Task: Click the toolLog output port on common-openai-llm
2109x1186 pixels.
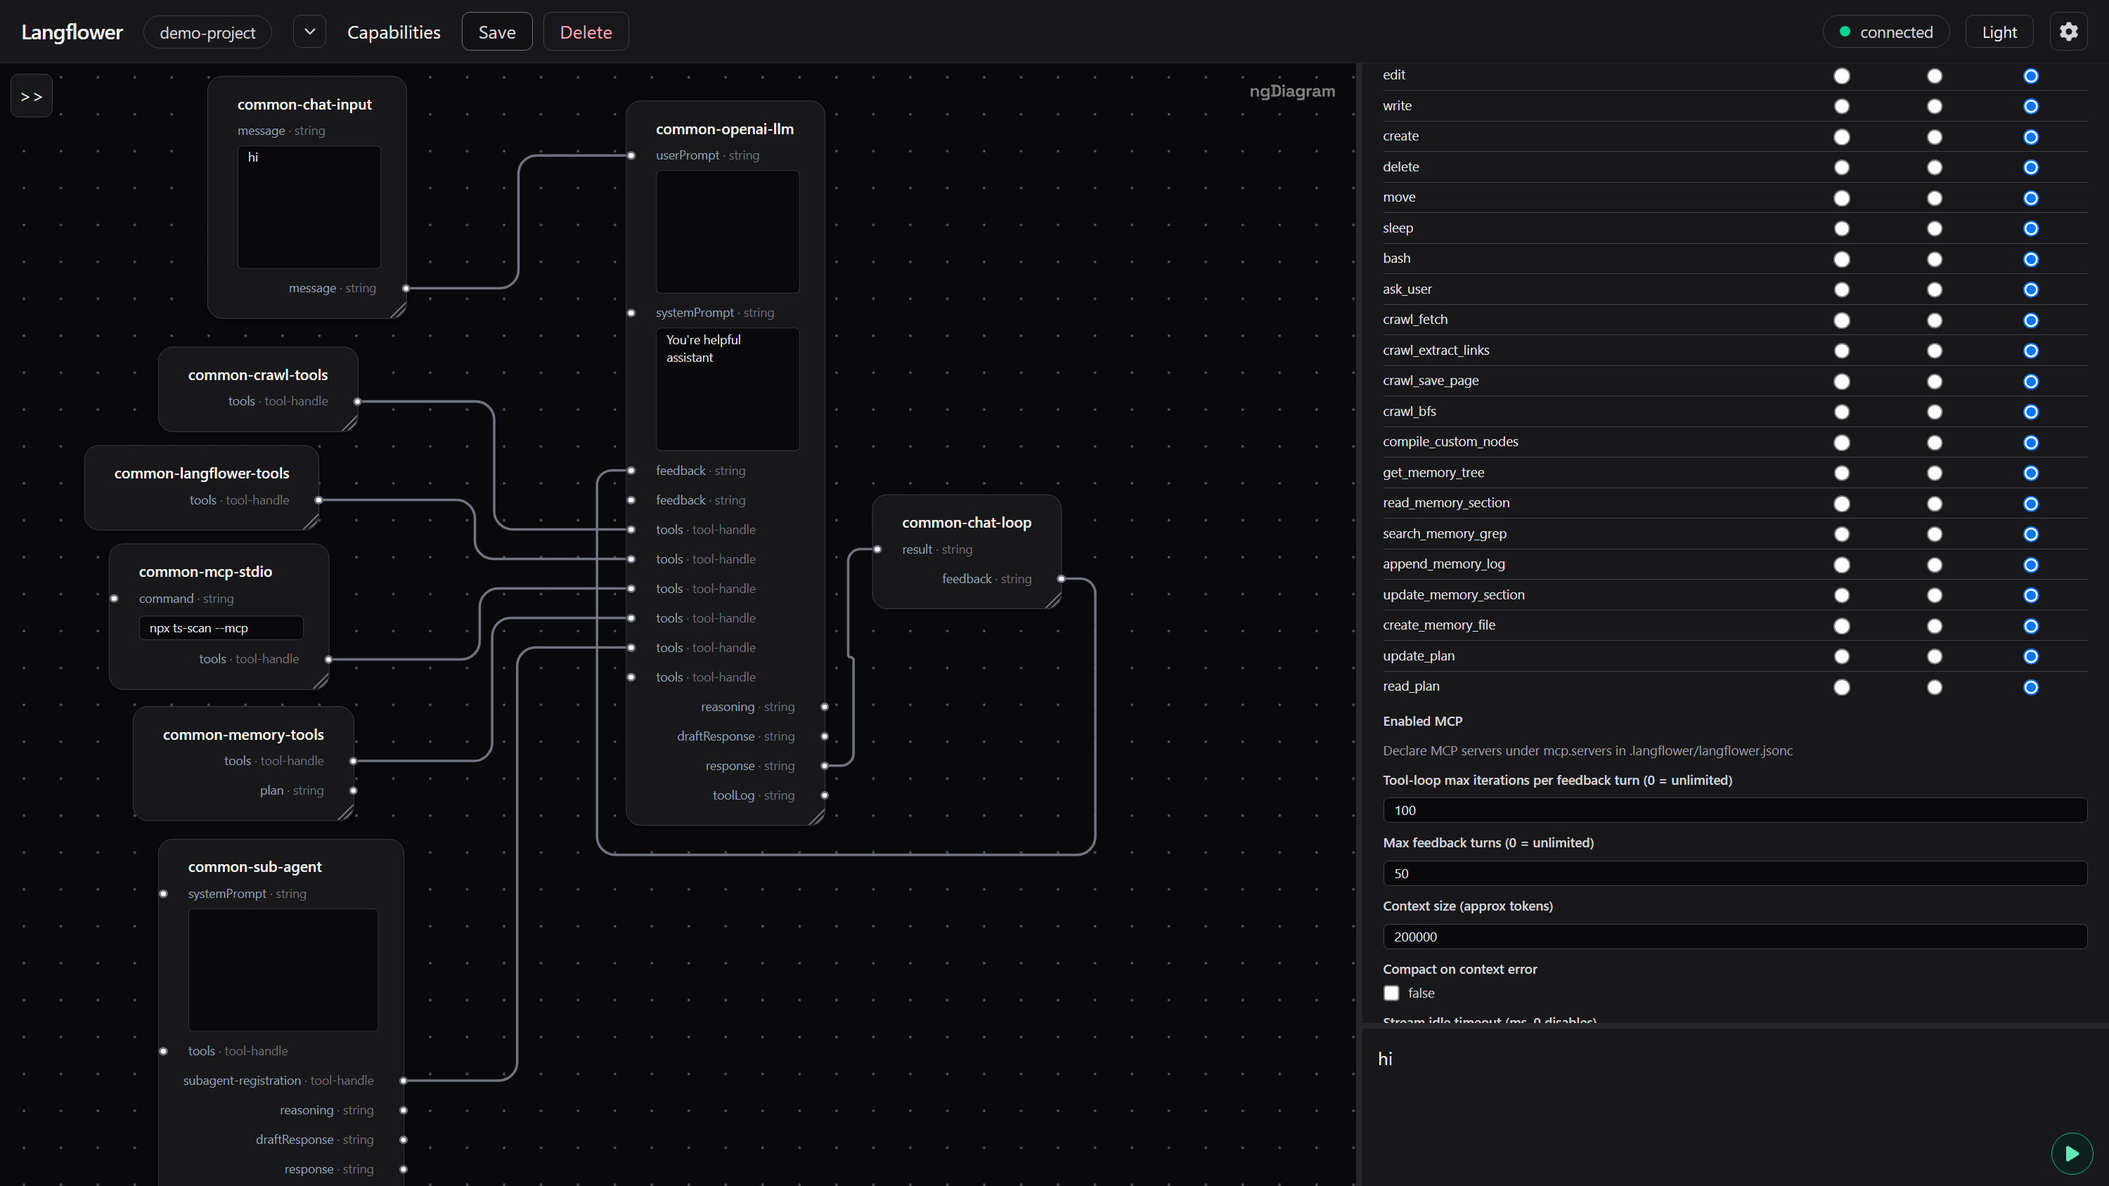Action: tap(825, 795)
